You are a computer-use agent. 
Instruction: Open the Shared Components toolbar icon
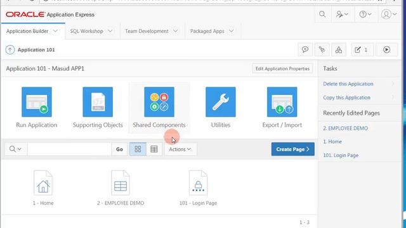[338, 49]
